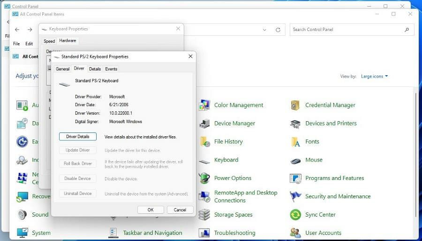The width and height of the screenshot is (422, 241).
Task: Expand the address bar history dropdown
Action: coord(264,30)
